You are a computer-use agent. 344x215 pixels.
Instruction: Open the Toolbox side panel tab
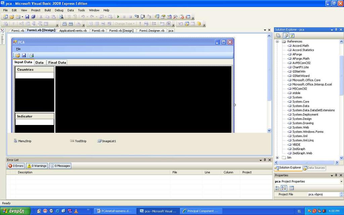point(3,36)
